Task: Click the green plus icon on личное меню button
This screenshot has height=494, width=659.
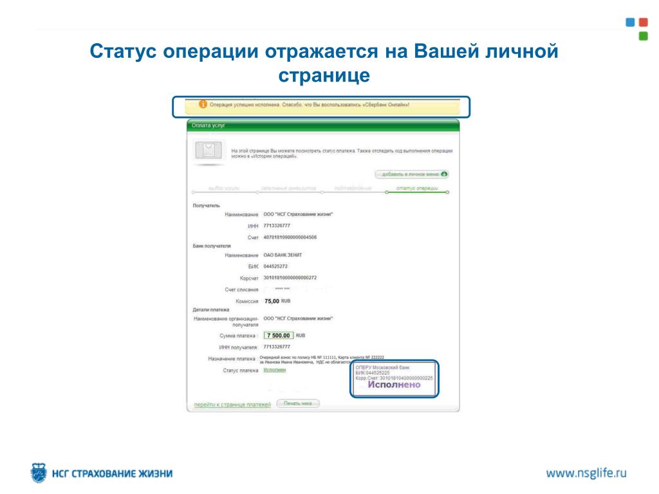Action: [444, 174]
